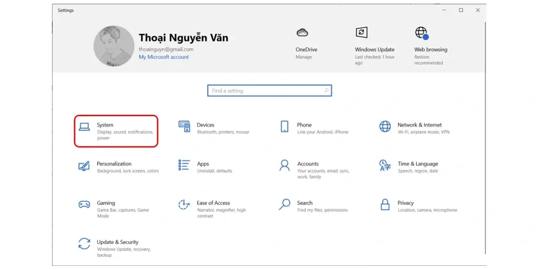This screenshot has height=269, width=538.
Task: Open the Privacy padlock icon
Action: [385, 204]
